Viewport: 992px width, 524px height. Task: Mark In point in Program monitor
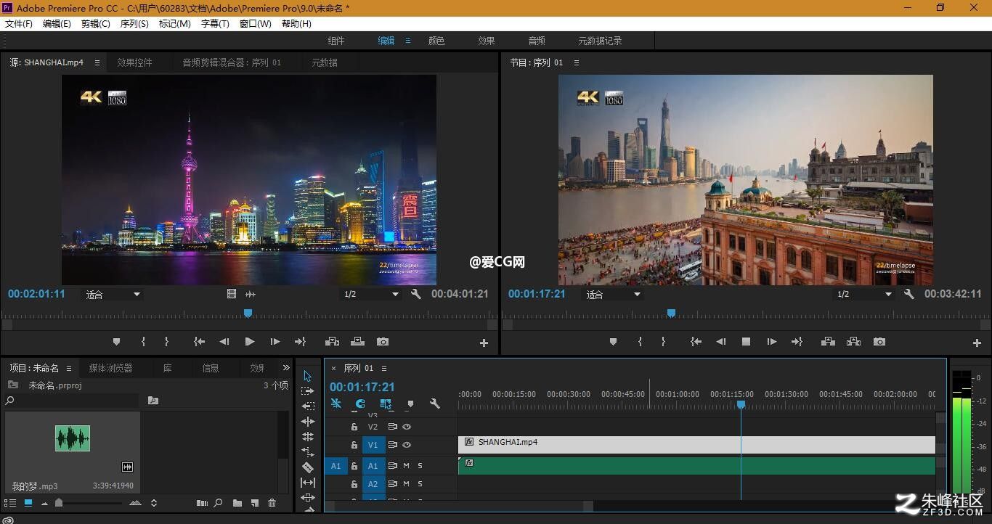click(x=640, y=341)
